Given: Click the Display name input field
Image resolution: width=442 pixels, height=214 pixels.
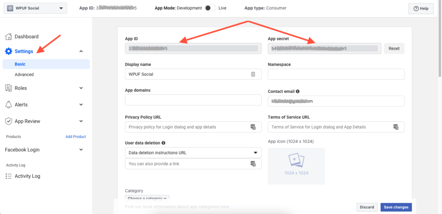Looking at the screenshot, I should pyautogui.click(x=193, y=74).
